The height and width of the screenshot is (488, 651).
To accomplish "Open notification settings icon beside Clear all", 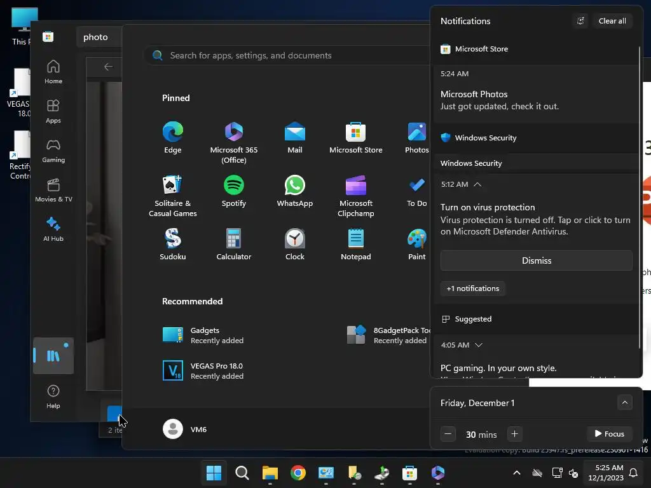I will tap(580, 21).
